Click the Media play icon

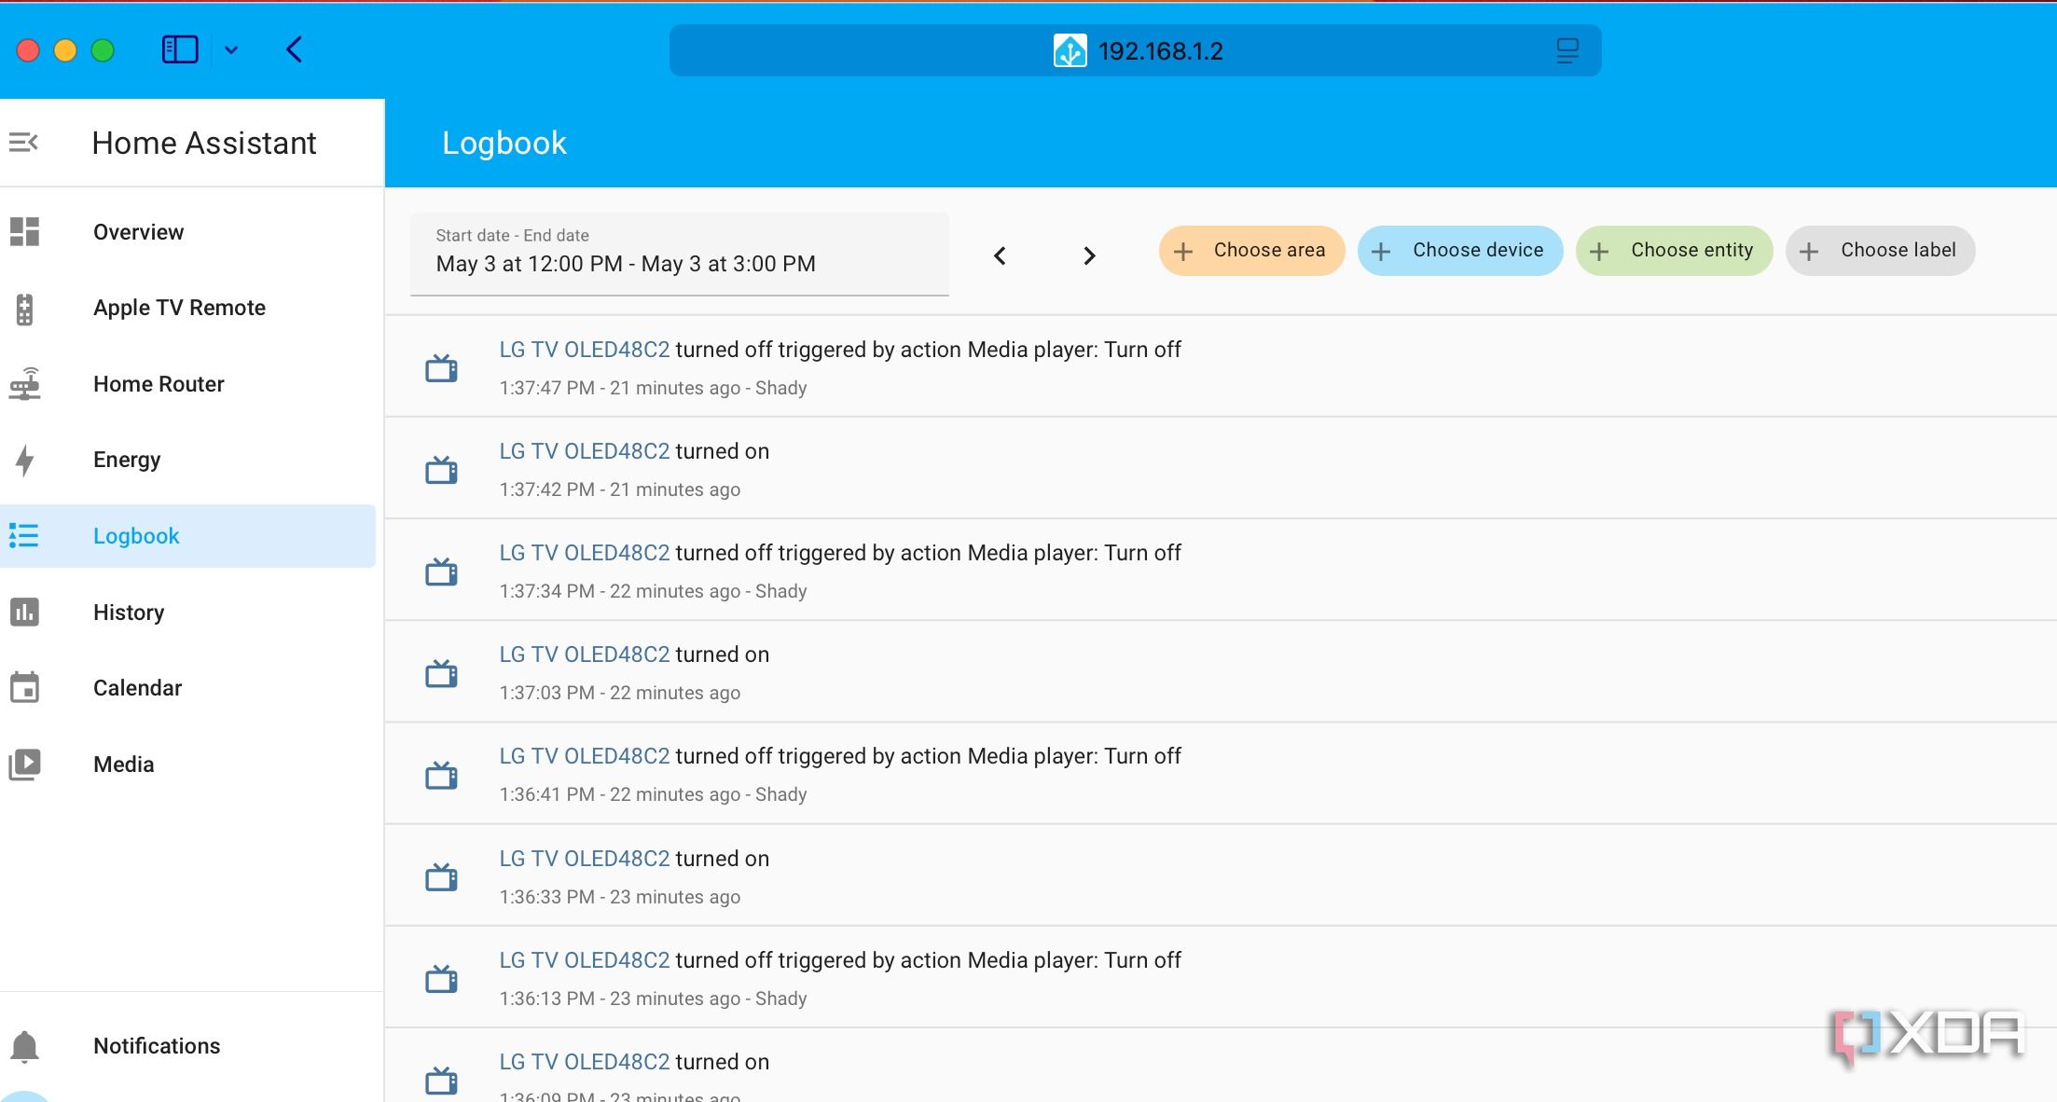(25, 765)
